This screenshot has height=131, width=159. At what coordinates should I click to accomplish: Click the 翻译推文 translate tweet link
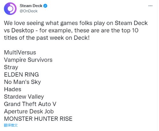11,125
